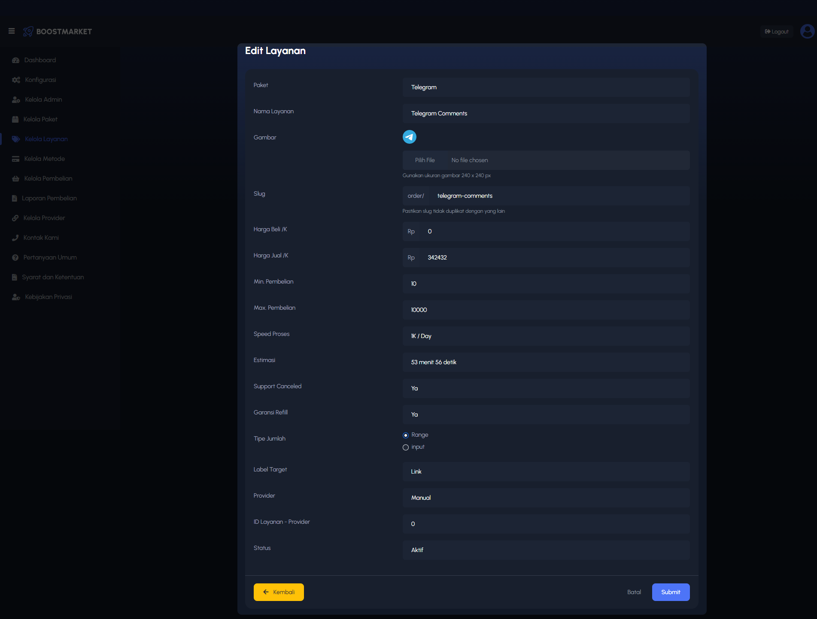This screenshot has width=817, height=619.
Task: Click the Telegram service image
Action: click(410, 137)
